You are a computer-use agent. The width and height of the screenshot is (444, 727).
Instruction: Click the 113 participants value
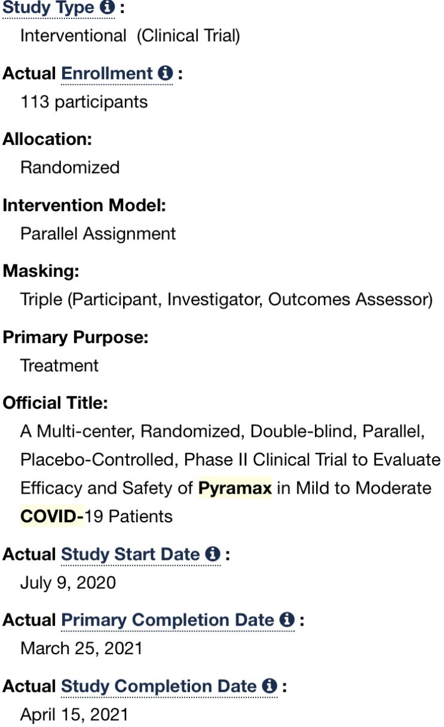pos(84,101)
